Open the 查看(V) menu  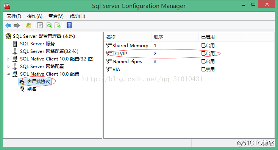tap(56, 16)
